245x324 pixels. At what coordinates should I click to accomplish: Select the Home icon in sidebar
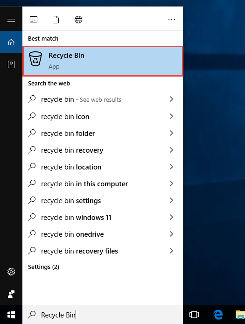tap(11, 42)
